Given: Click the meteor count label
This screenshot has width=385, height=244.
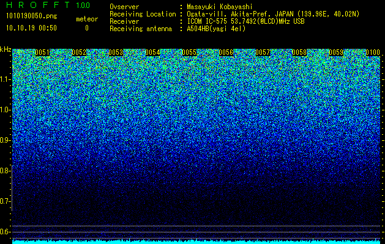Looking at the screenshot, I should click(x=87, y=19).
